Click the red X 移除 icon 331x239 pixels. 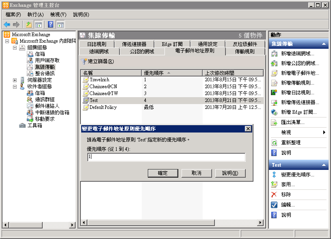(274, 195)
